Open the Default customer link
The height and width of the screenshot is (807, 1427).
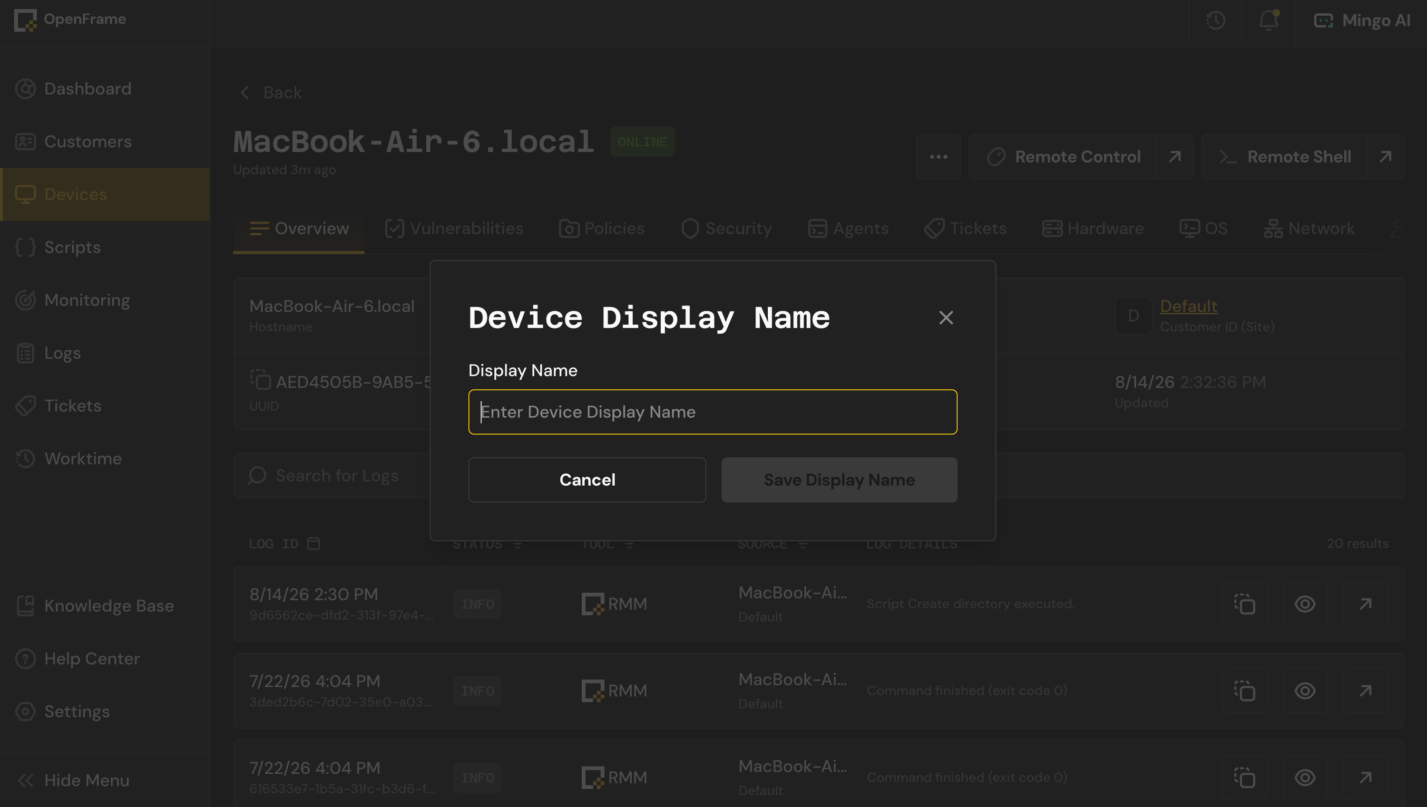pyautogui.click(x=1189, y=306)
